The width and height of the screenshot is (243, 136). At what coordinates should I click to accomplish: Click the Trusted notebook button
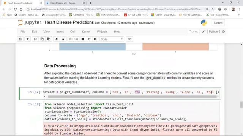click(x=194, y=31)
